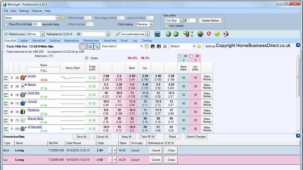The image size is (303, 170).
Task: Click the save profile disk icon
Action: tap(153, 46)
